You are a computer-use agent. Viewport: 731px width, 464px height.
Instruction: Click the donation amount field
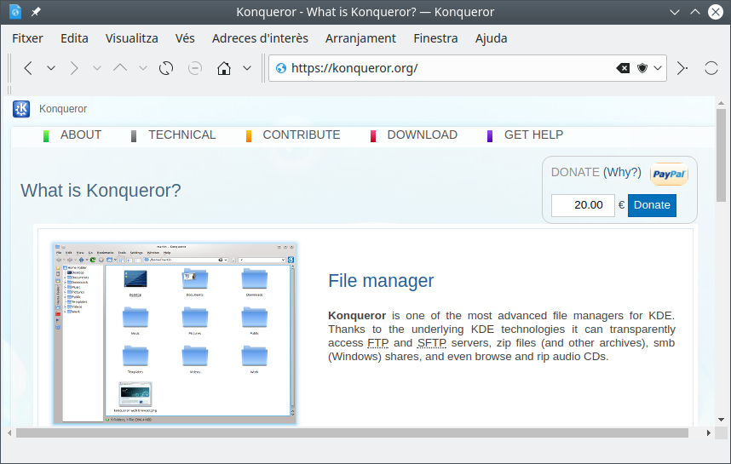(x=583, y=205)
